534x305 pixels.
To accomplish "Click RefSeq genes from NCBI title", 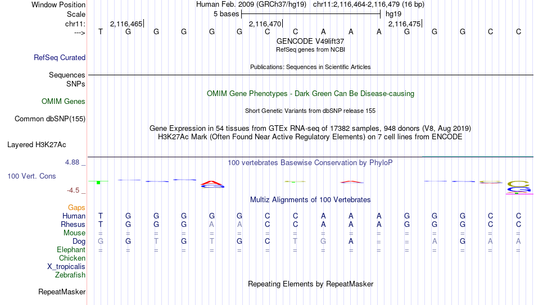I will click(x=310, y=49).
